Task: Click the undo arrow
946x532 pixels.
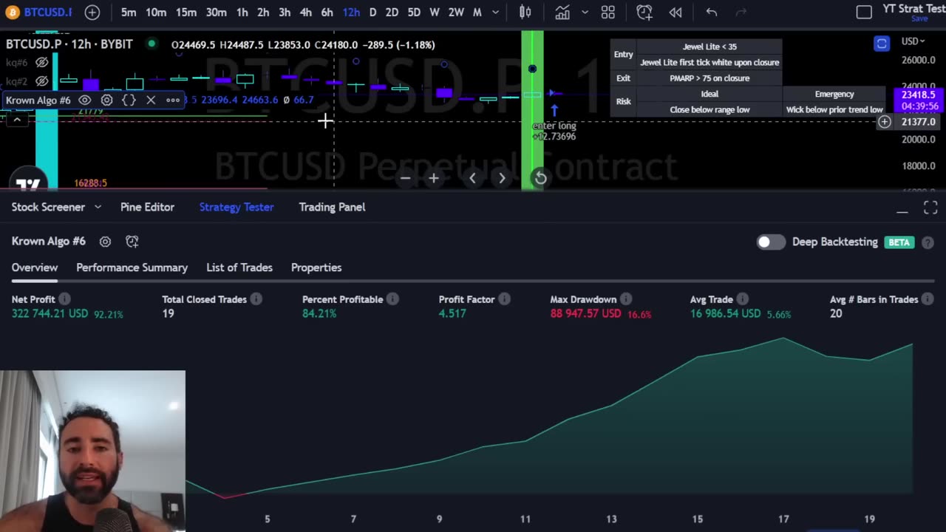Action: point(712,13)
